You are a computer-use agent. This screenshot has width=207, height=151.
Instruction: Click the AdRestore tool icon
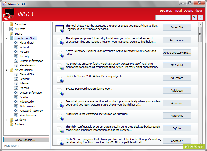[60, 79]
